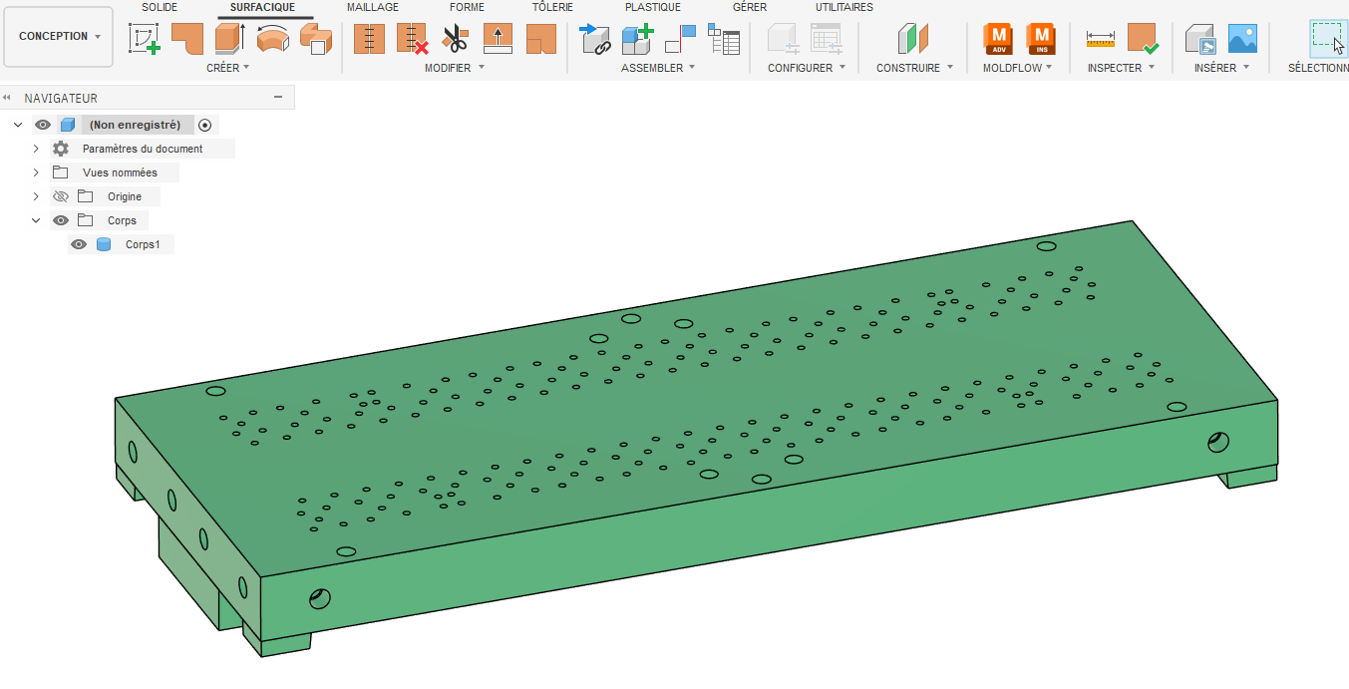Hide the Corps1 body with eye icon
Screen dimensions: 1349x689
point(79,244)
